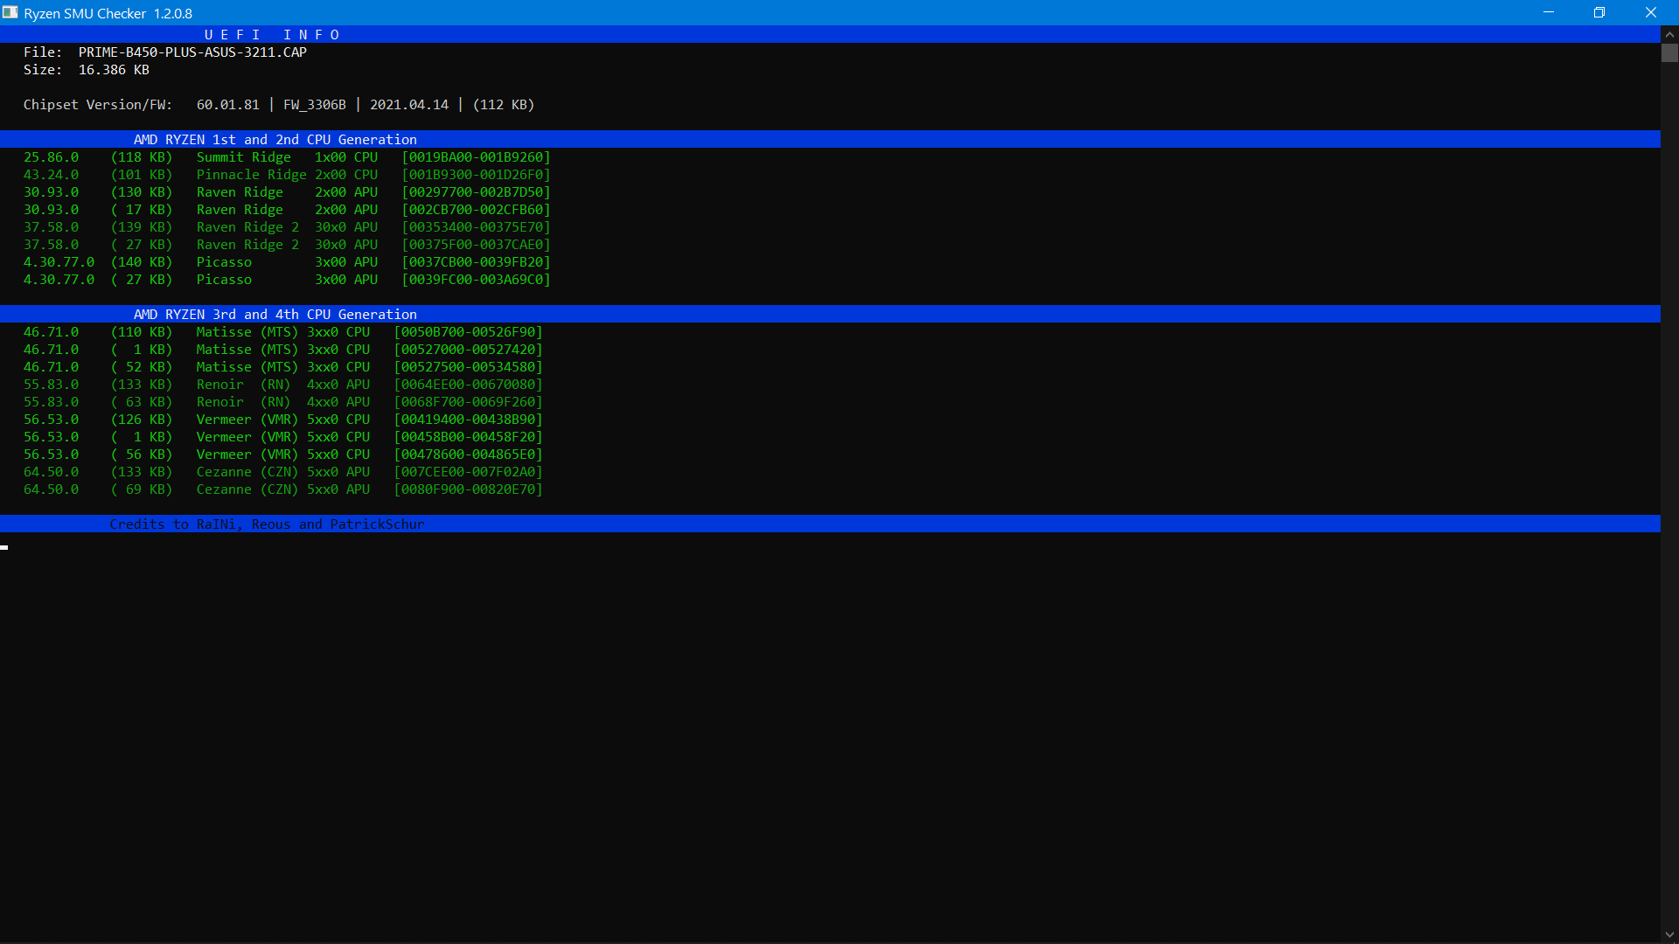This screenshot has width=1679, height=944.
Task: Click the Ryzen SMU Checker application icon
Action: [11, 12]
